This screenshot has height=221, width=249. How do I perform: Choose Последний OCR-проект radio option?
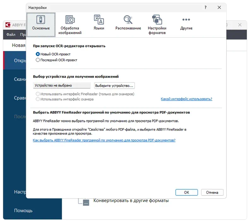(56, 60)
